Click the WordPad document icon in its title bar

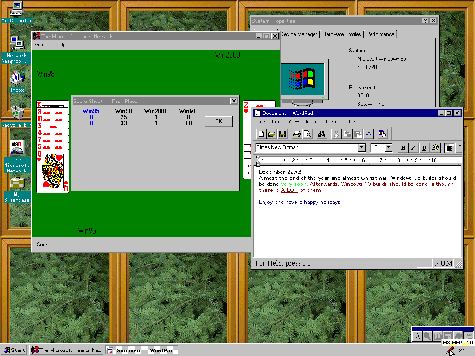tap(257, 113)
